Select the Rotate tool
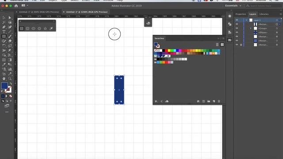 [4, 46]
